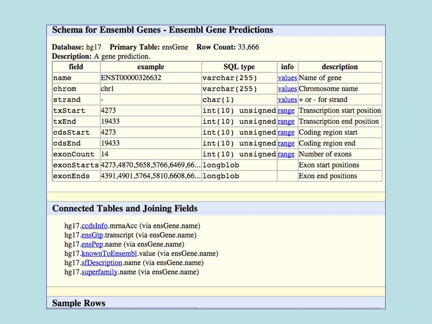Viewport: 432px width, 324px height.
Task: Select the example value ENST00000326632
Action: tap(131, 78)
